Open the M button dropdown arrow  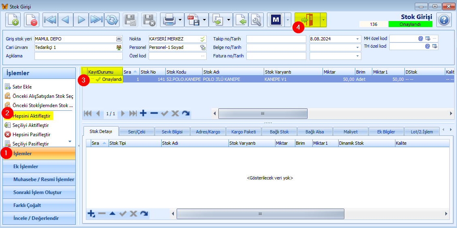(287, 20)
